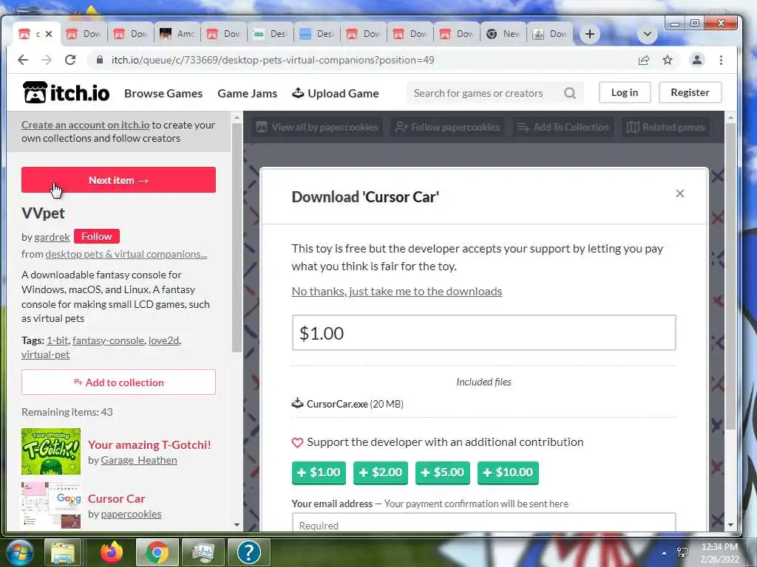The height and width of the screenshot is (567, 757).
Task: Open the tab search dropdown
Action: coord(648,34)
